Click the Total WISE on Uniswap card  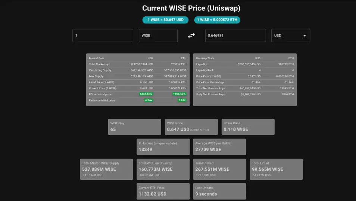point(163,169)
